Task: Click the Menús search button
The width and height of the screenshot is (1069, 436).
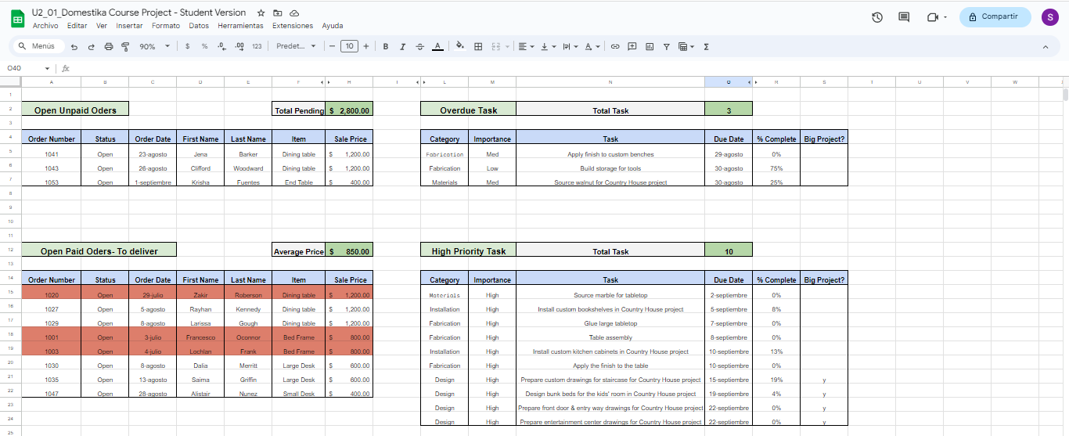Action: click(38, 47)
